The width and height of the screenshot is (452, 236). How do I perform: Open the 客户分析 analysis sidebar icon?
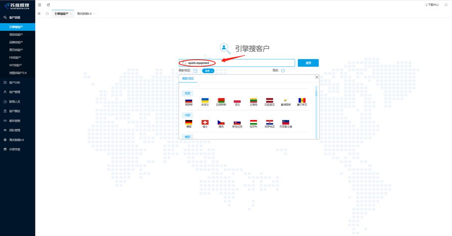pyautogui.click(x=5, y=82)
